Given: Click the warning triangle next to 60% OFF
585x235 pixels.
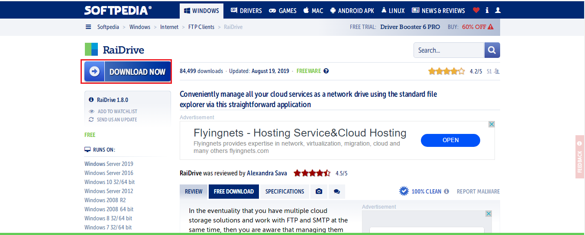Looking at the screenshot, I should coord(491,27).
